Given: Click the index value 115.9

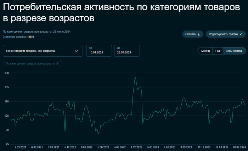Looking at the screenshot, I should click(x=30, y=37).
